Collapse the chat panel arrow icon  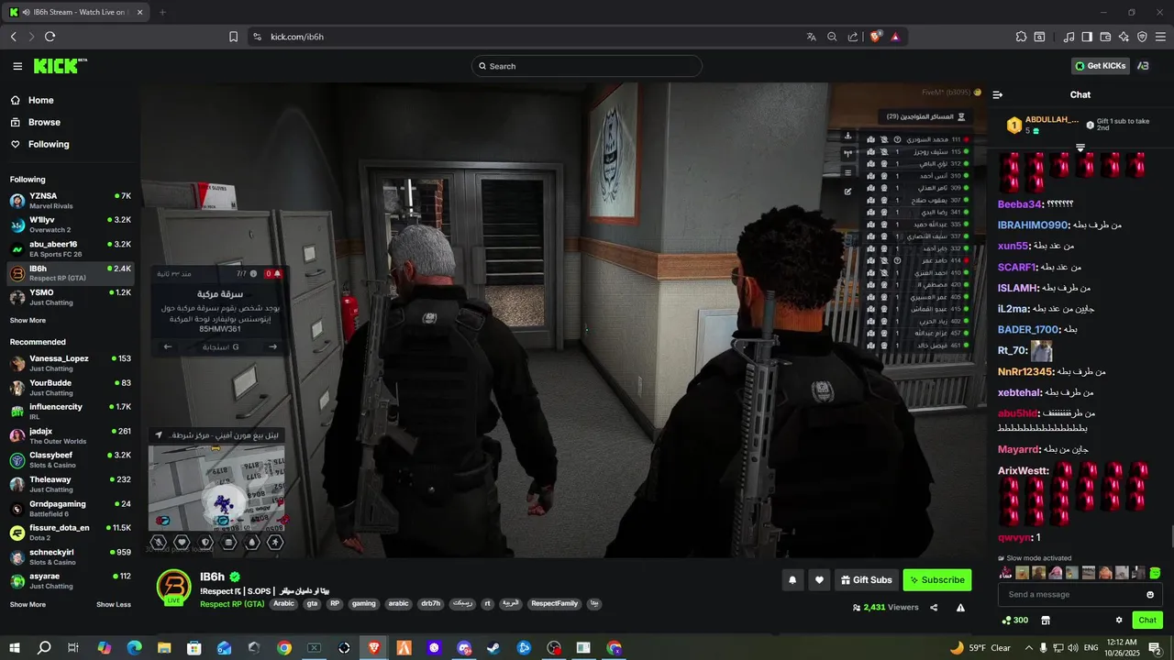tap(998, 94)
